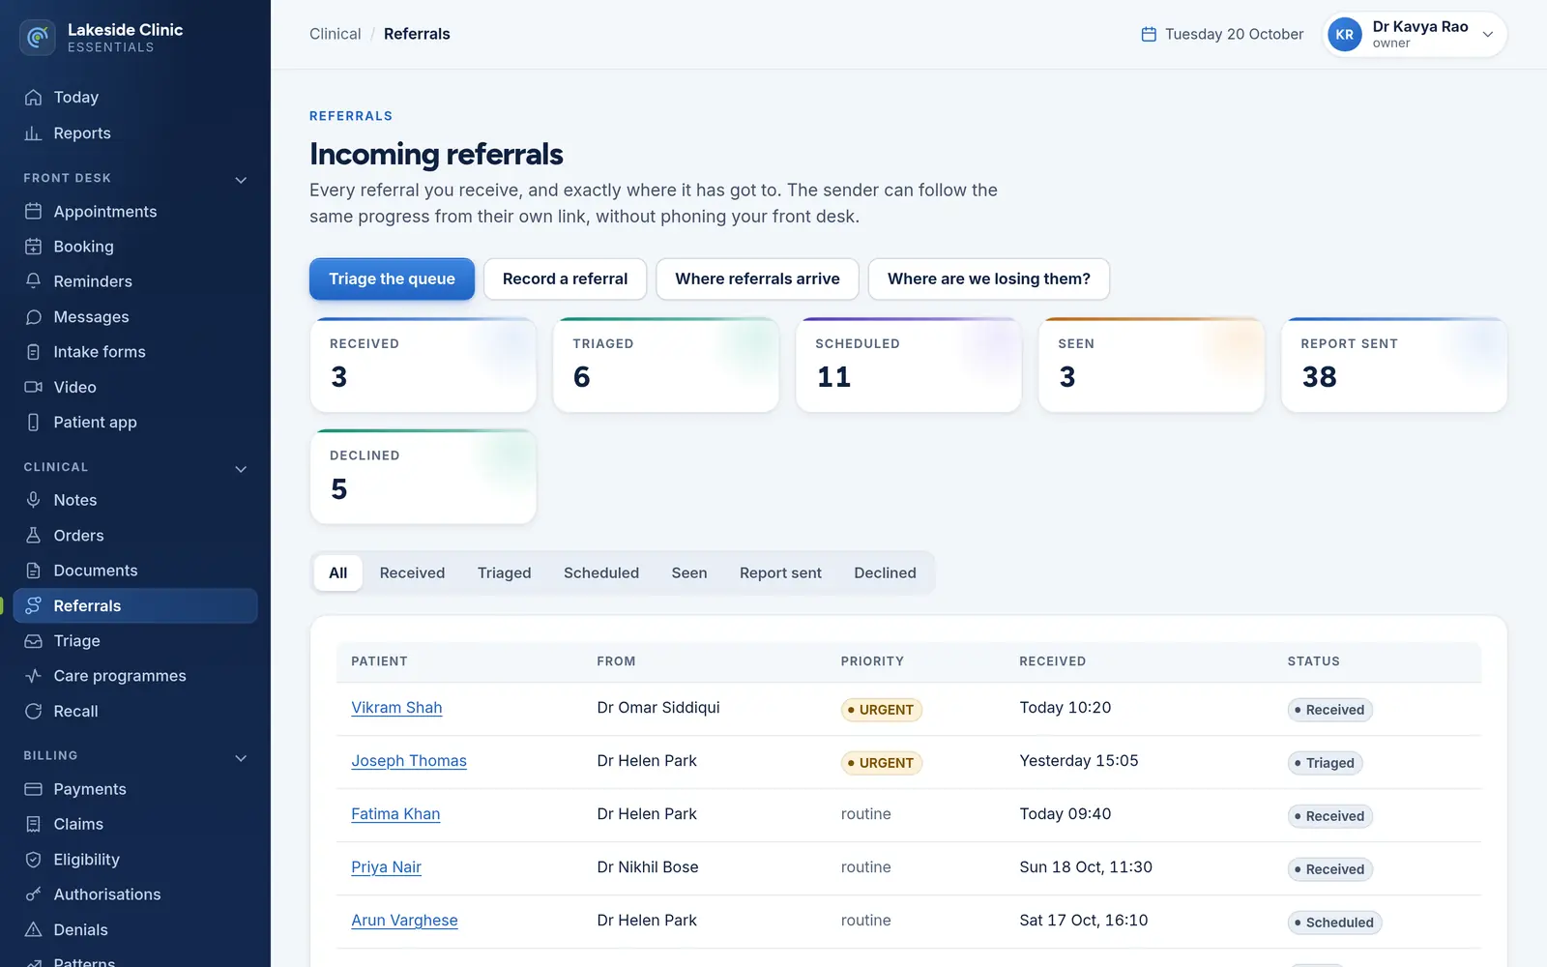
Task: Click the Received summary card
Action: pos(423,366)
